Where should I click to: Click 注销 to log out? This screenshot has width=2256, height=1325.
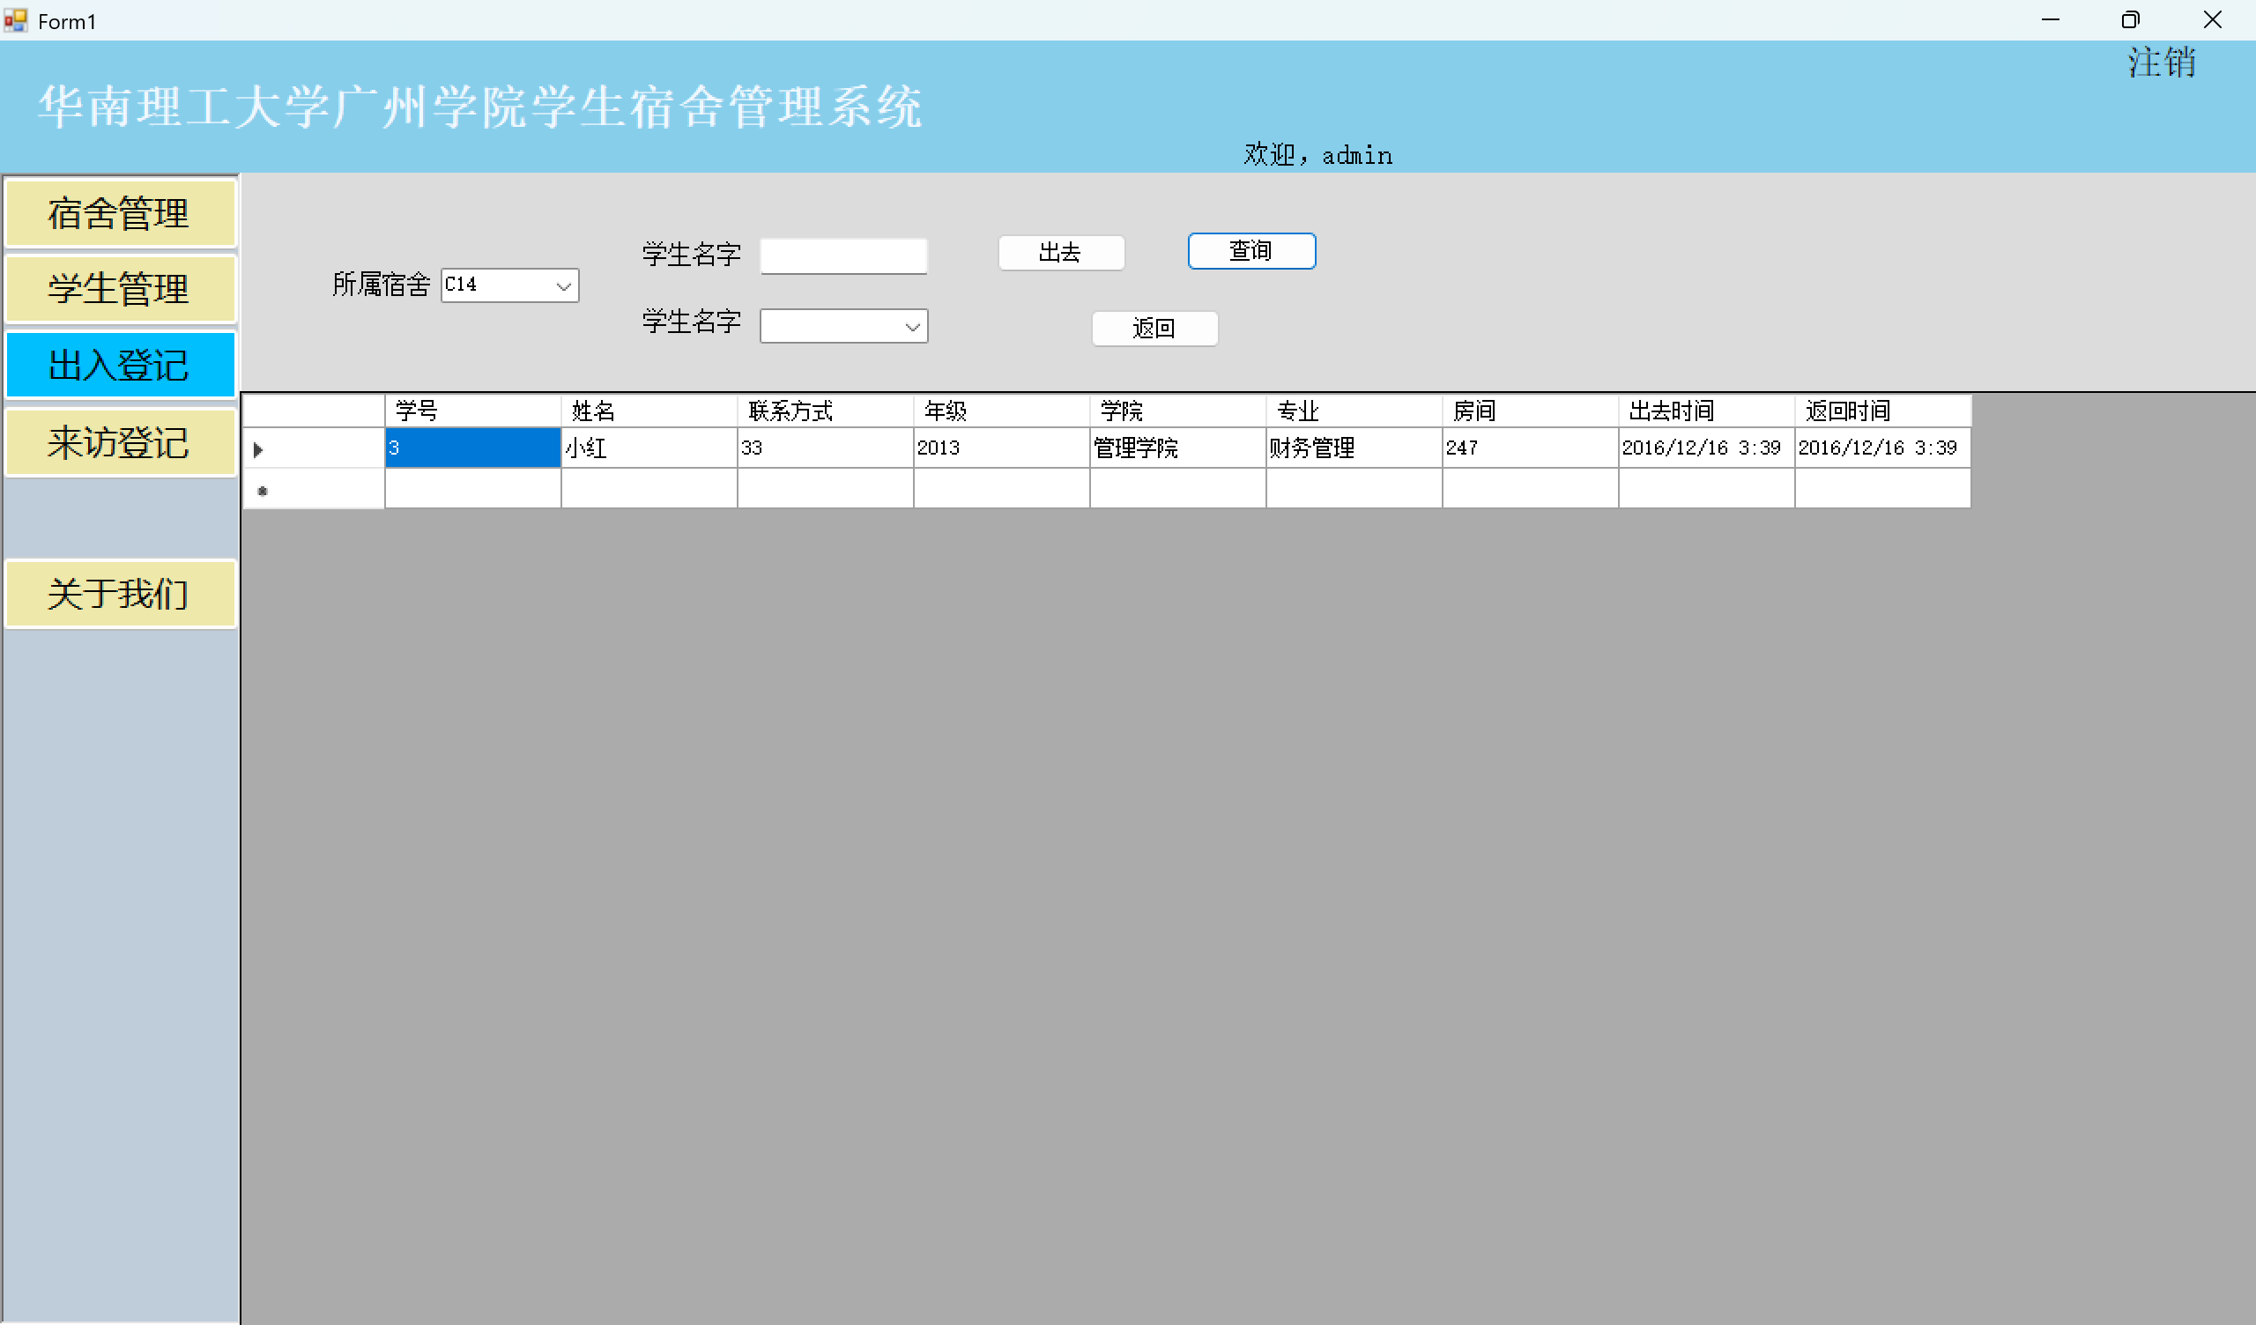point(2160,63)
